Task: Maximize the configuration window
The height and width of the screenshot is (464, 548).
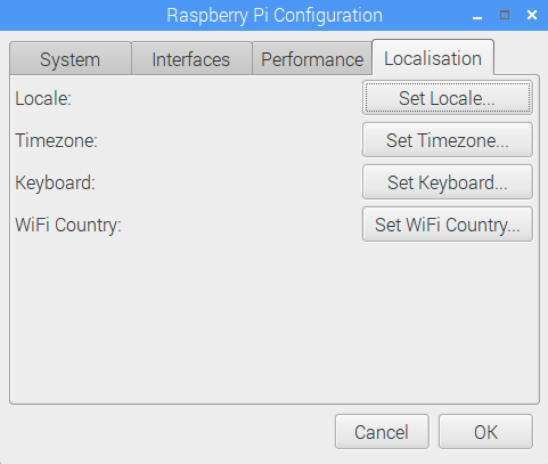Action: tap(505, 15)
